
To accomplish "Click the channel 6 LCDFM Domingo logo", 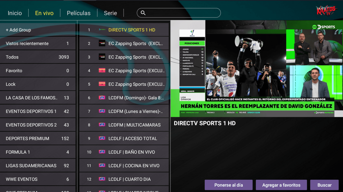I will click(x=102, y=98).
